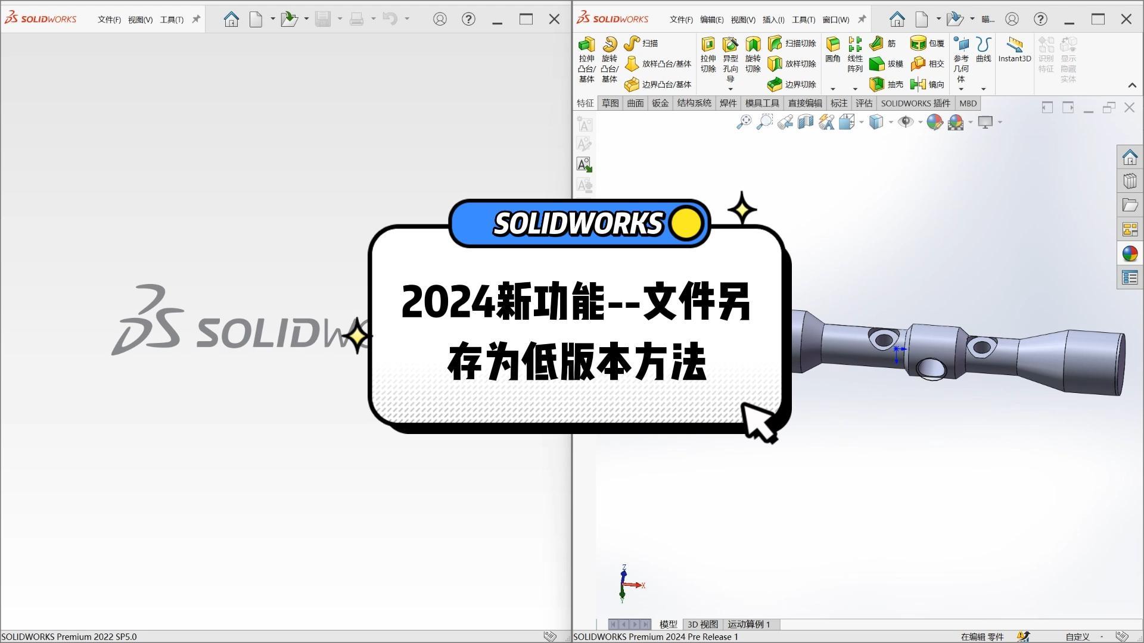Select the Linear Pattern (线性阵列) icon
Viewport: 1144px width, 643px height.
pos(855,45)
